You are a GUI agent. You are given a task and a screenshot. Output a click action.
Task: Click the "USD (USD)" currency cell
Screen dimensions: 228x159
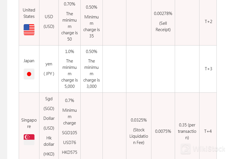49,22
